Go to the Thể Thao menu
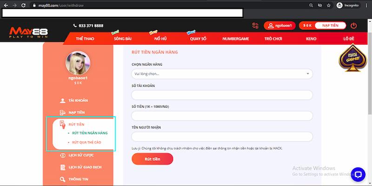 click(85, 39)
